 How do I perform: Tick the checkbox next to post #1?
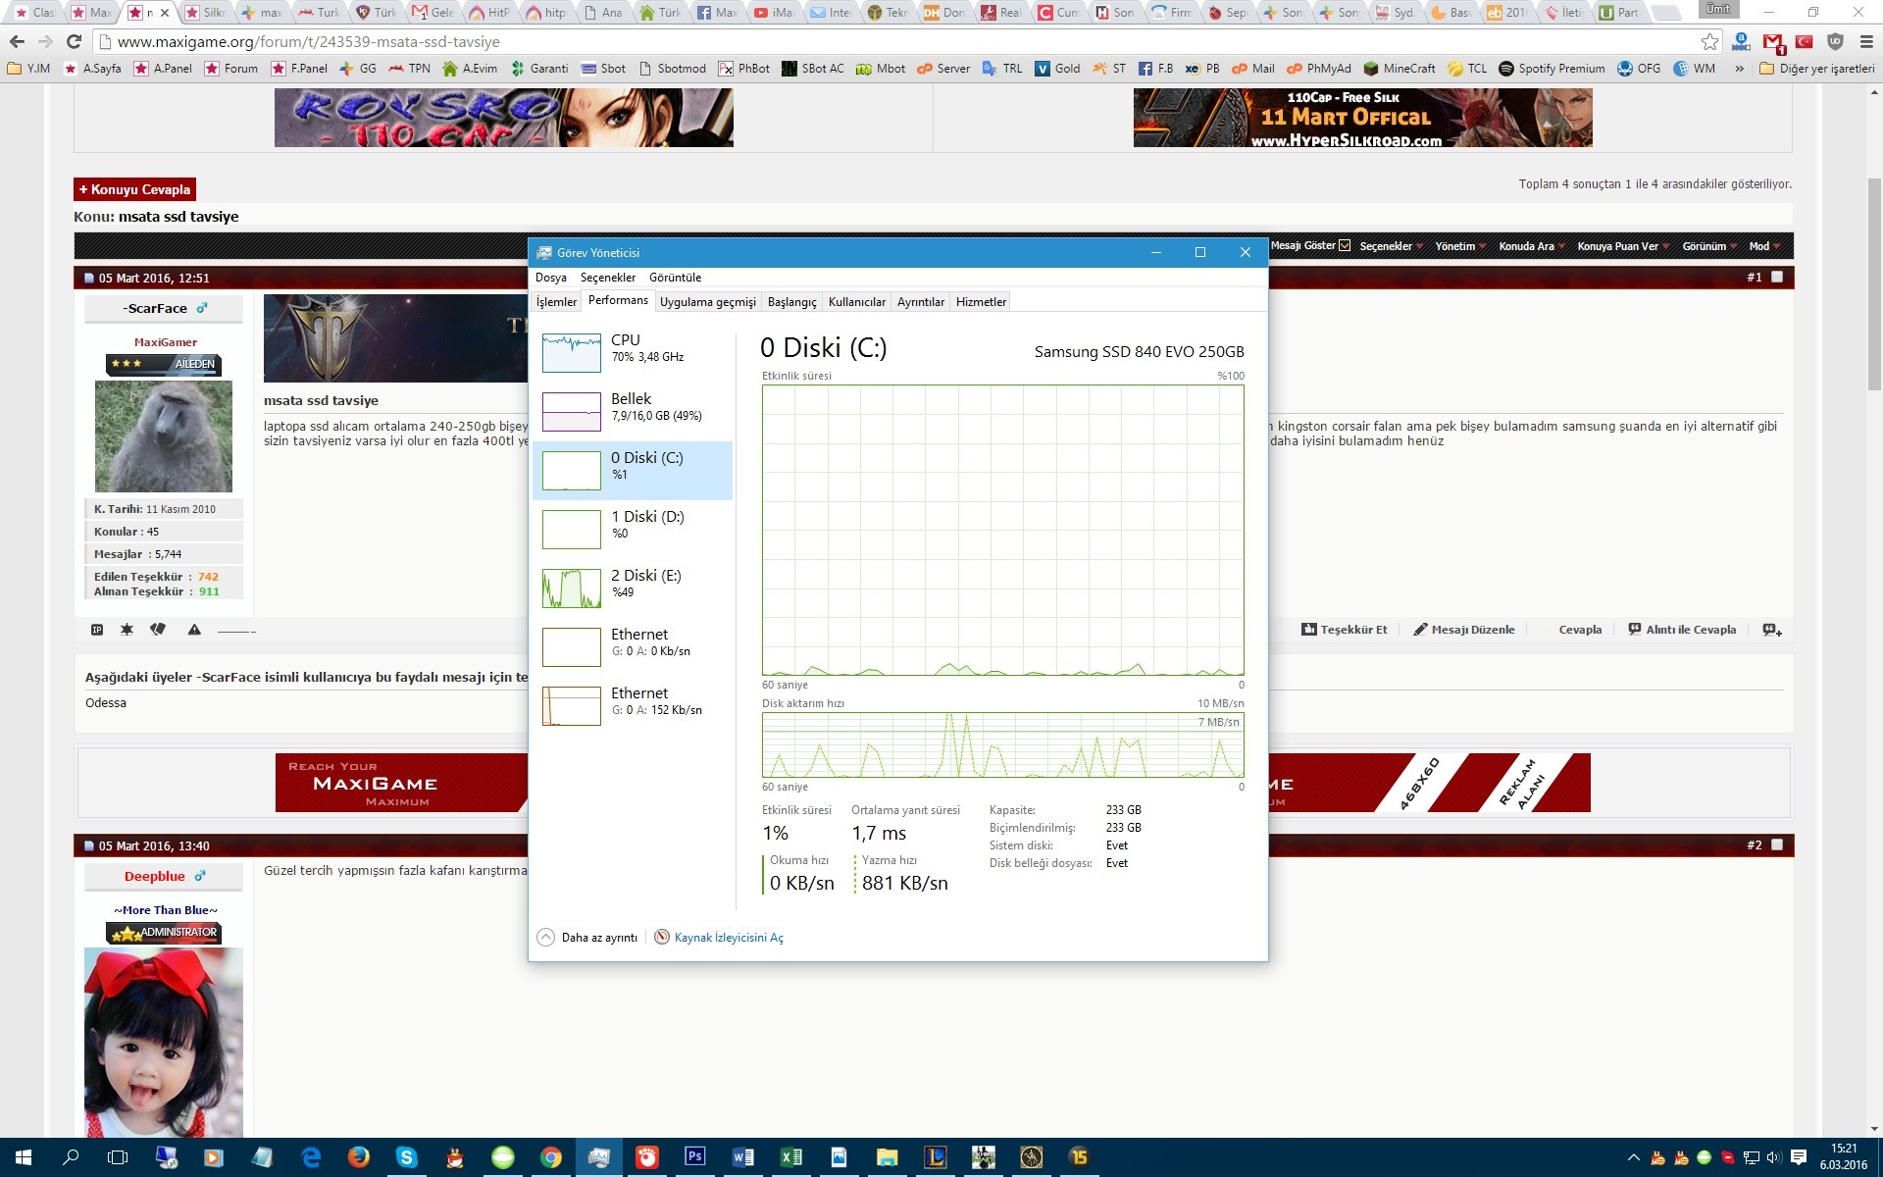(1777, 278)
